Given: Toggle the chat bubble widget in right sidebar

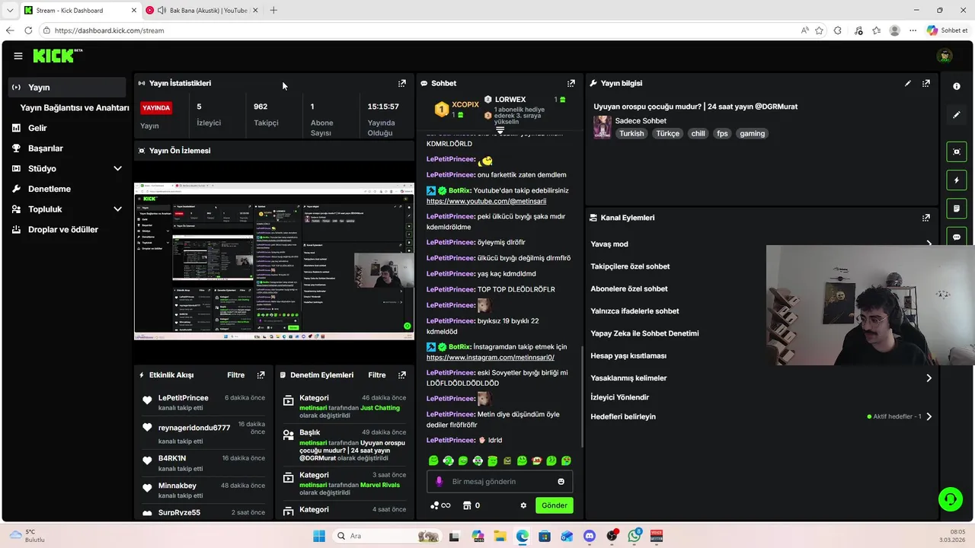Looking at the screenshot, I should 957,237.
